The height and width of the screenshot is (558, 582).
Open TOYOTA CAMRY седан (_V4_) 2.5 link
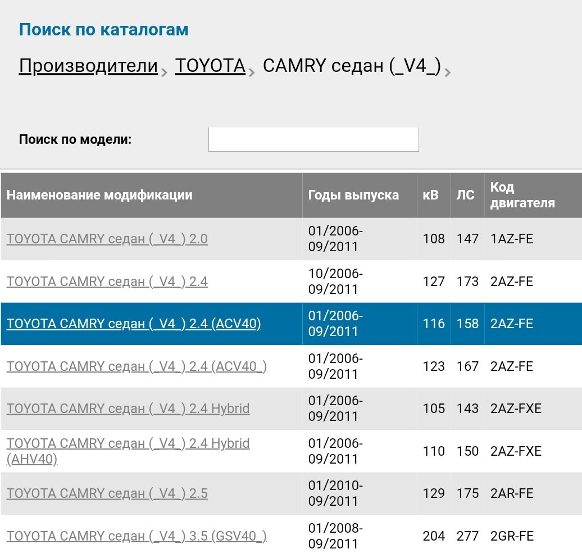[107, 493]
